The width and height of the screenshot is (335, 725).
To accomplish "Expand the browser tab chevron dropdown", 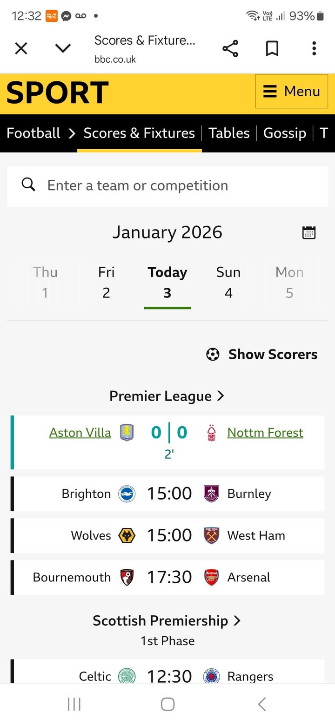I will (x=63, y=48).
